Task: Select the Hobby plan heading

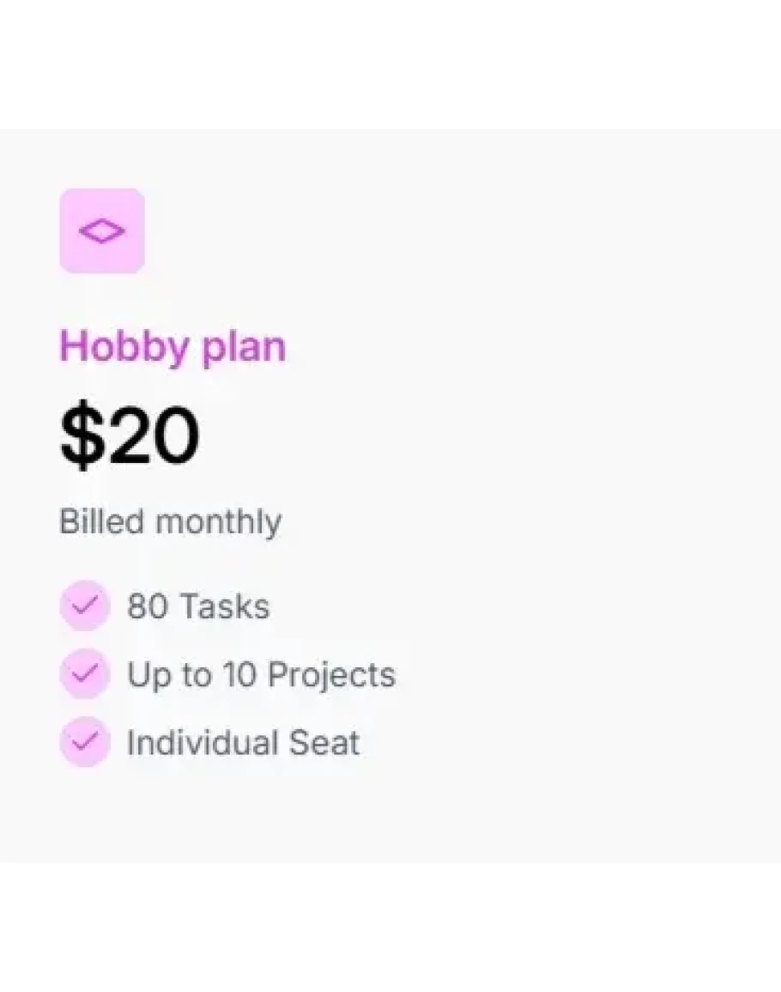Action: 173,347
